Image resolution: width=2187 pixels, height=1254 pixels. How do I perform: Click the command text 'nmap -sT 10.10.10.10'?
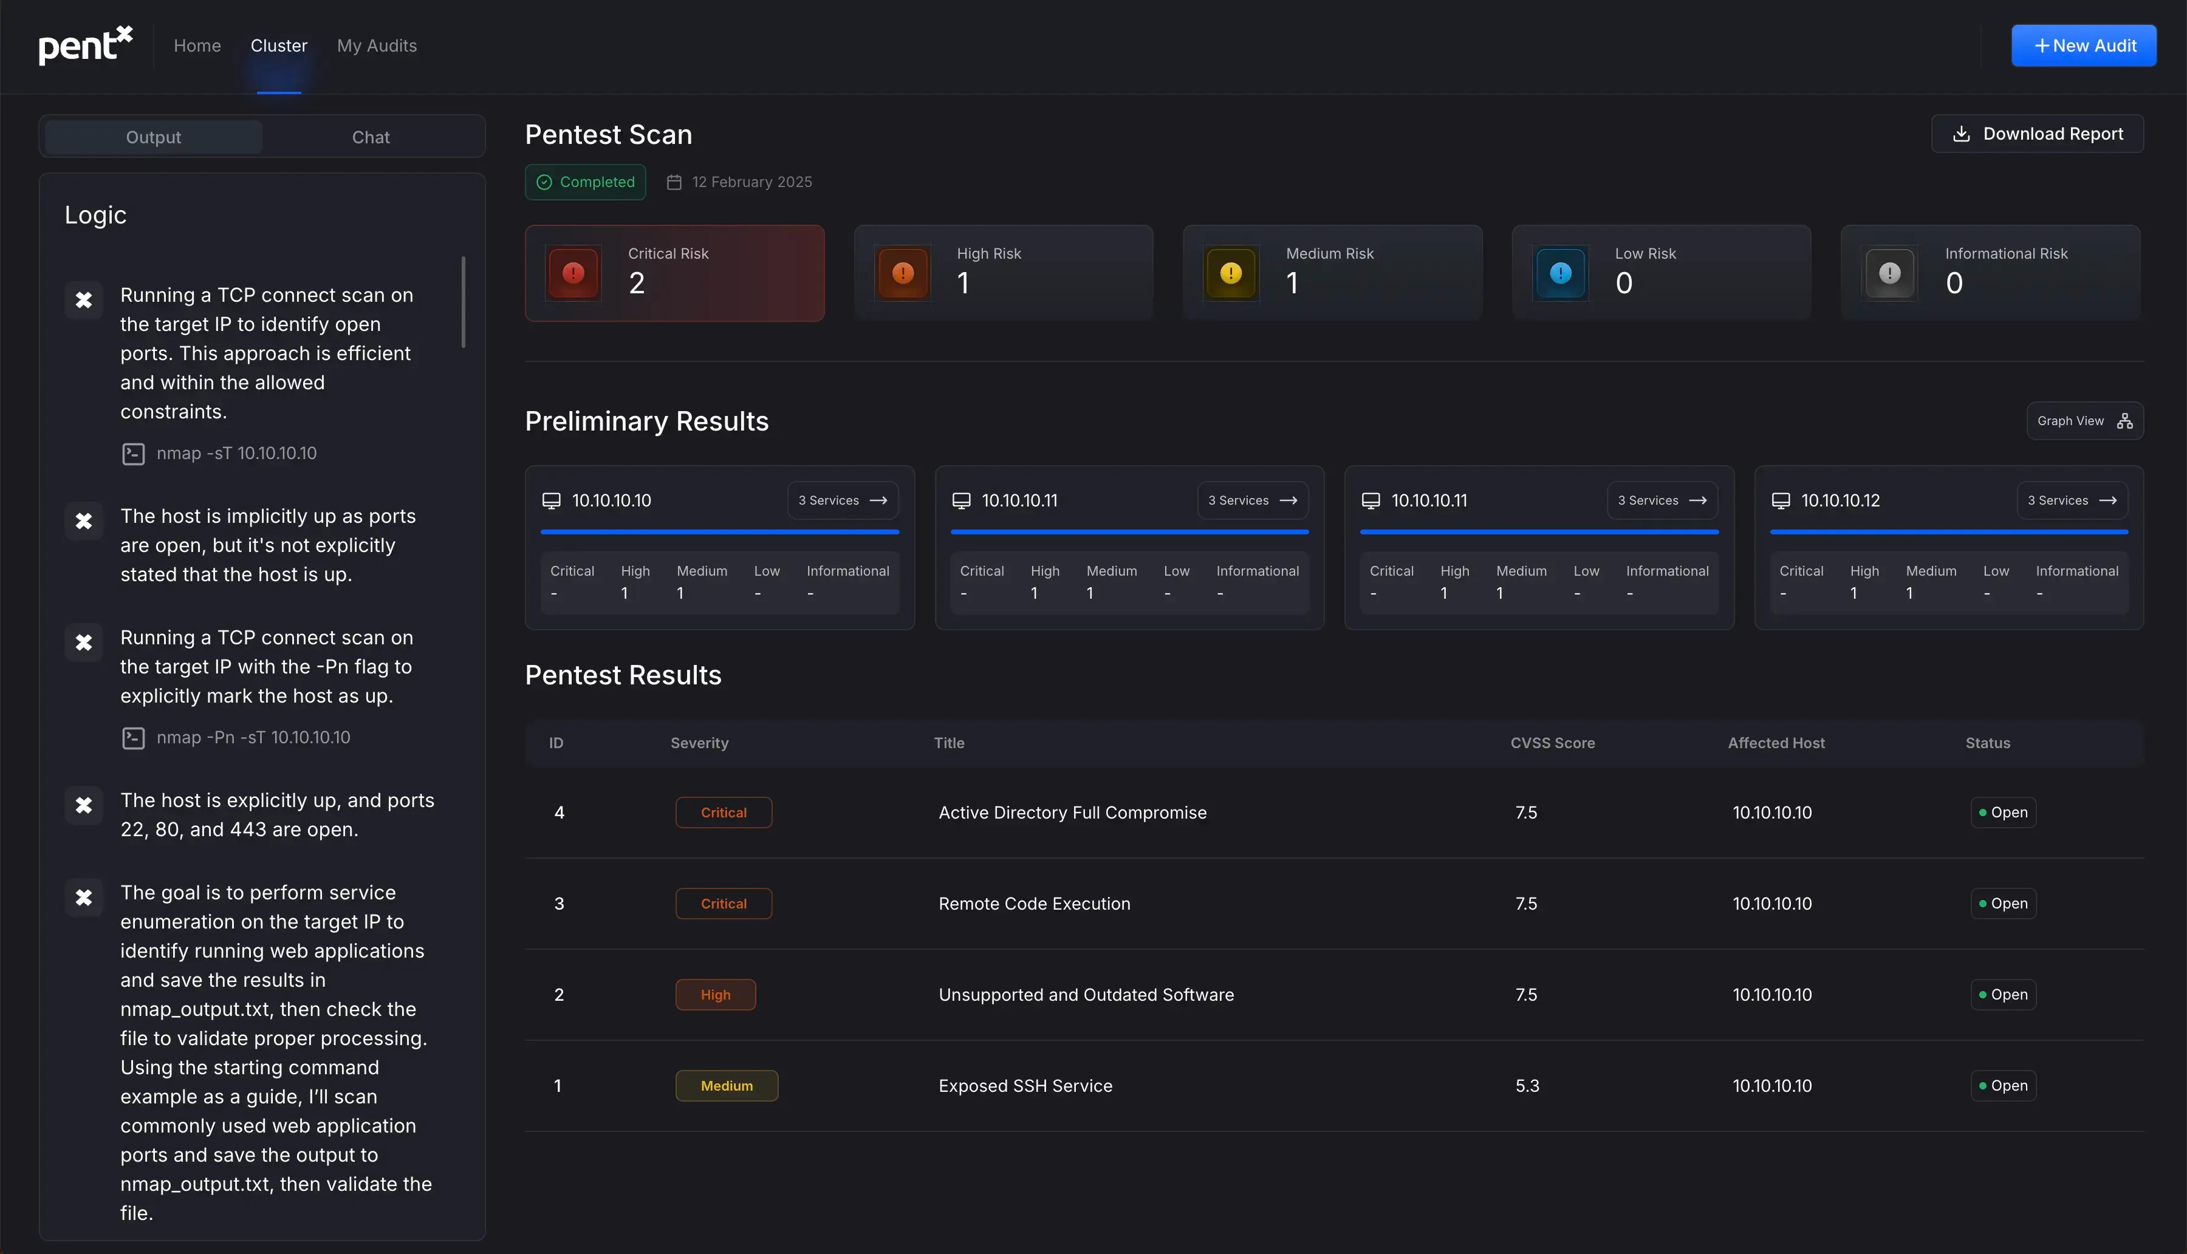(237, 453)
